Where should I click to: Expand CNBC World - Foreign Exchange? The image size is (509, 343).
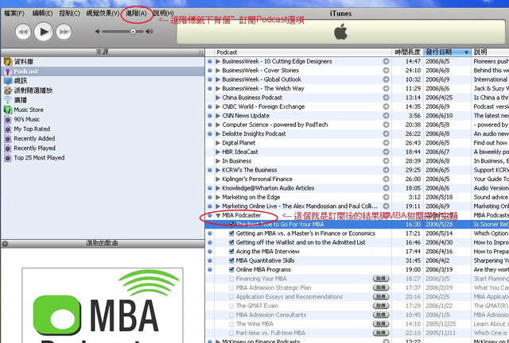(x=218, y=106)
